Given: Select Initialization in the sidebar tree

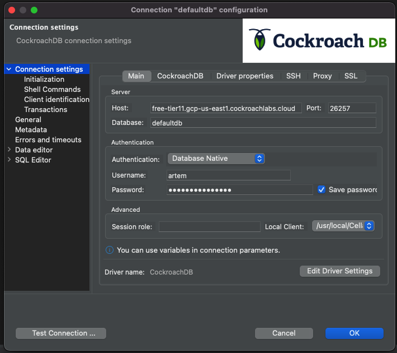Looking at the screenshot, I should pyautogui.click(x=44, y=79).
